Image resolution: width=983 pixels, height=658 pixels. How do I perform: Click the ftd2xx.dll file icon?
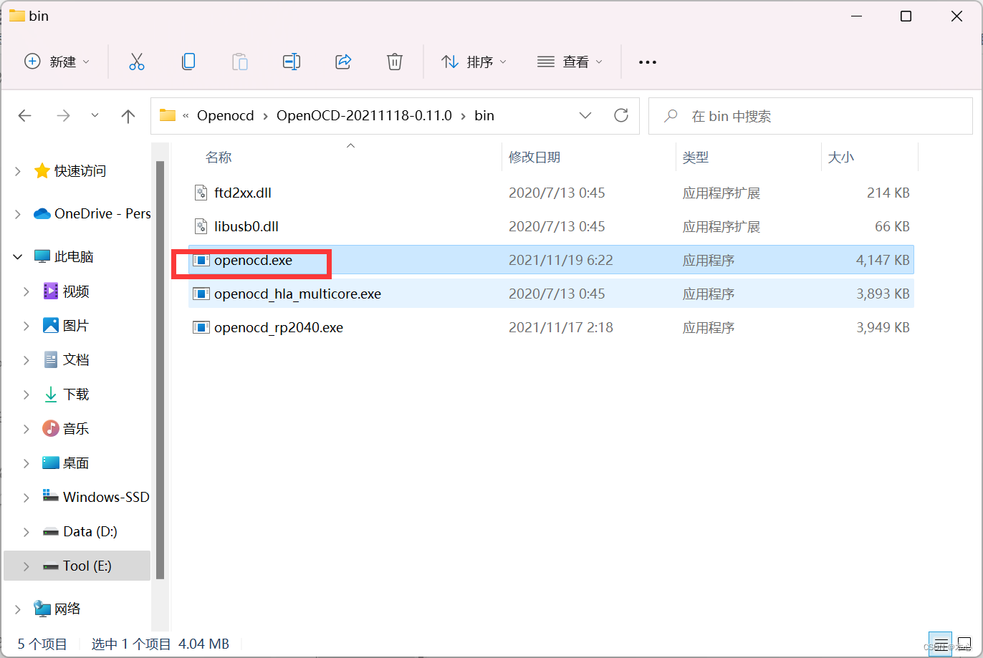pyautogui.click(x=201, y=193)
